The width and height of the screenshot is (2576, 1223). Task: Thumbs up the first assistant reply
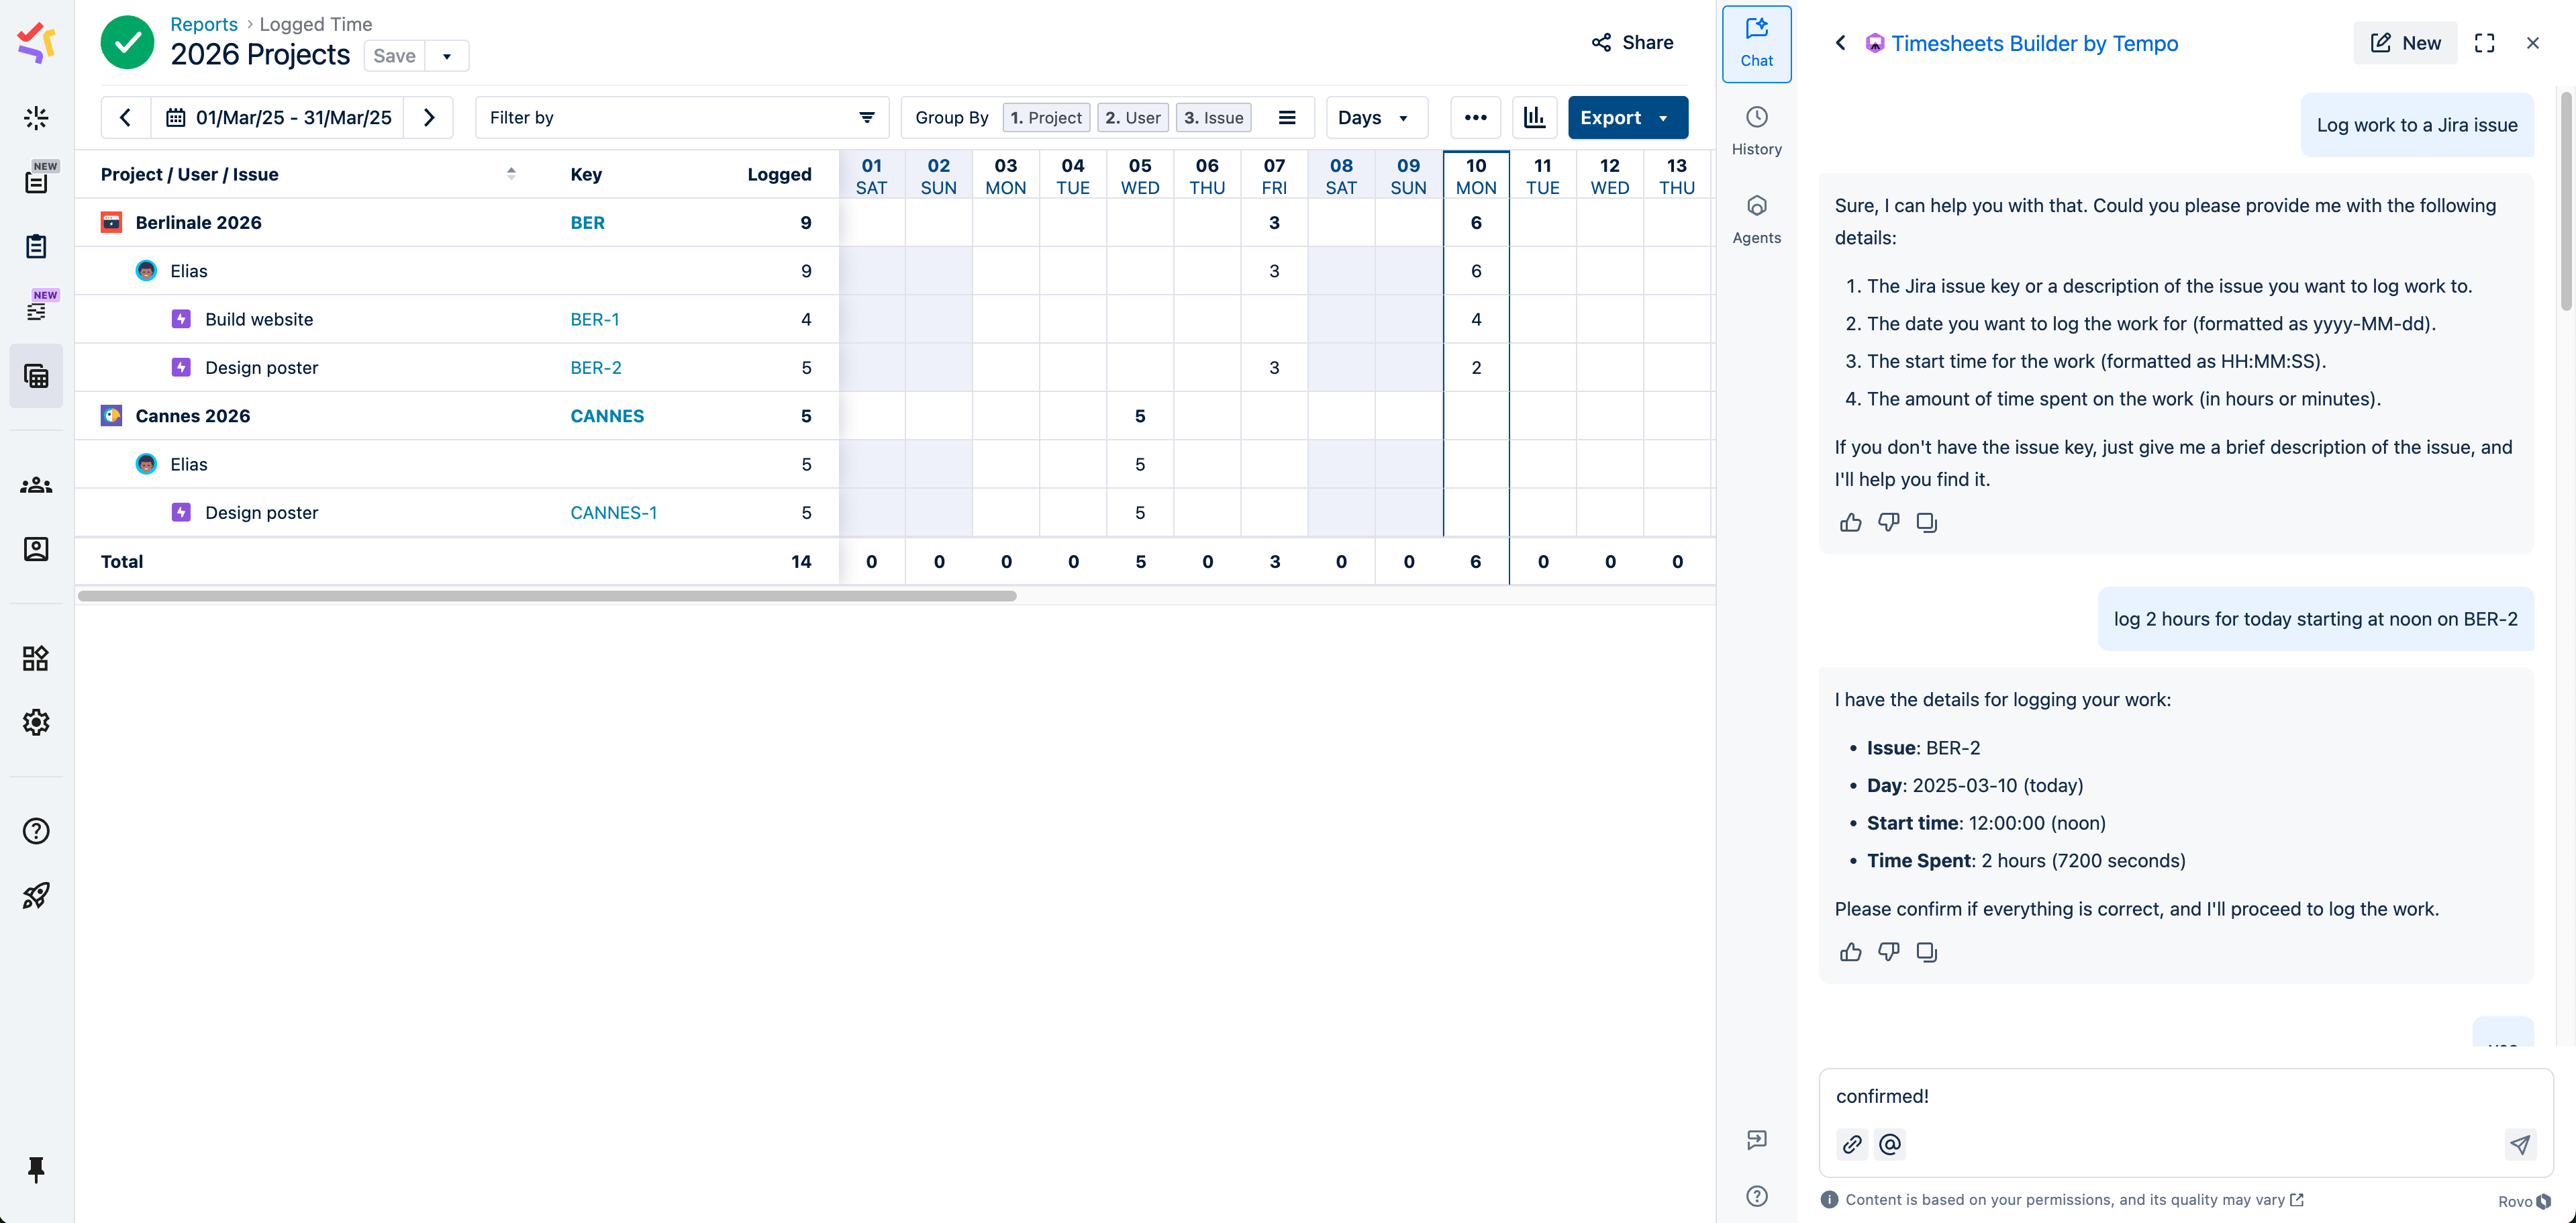(x=1850, y=523)
